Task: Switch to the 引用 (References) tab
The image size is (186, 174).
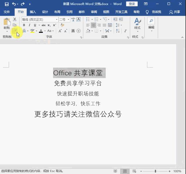Action: coord(69,12)
